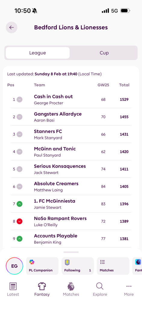
Task: Open Absolute Creamers team entry
Action: [71, 186]
